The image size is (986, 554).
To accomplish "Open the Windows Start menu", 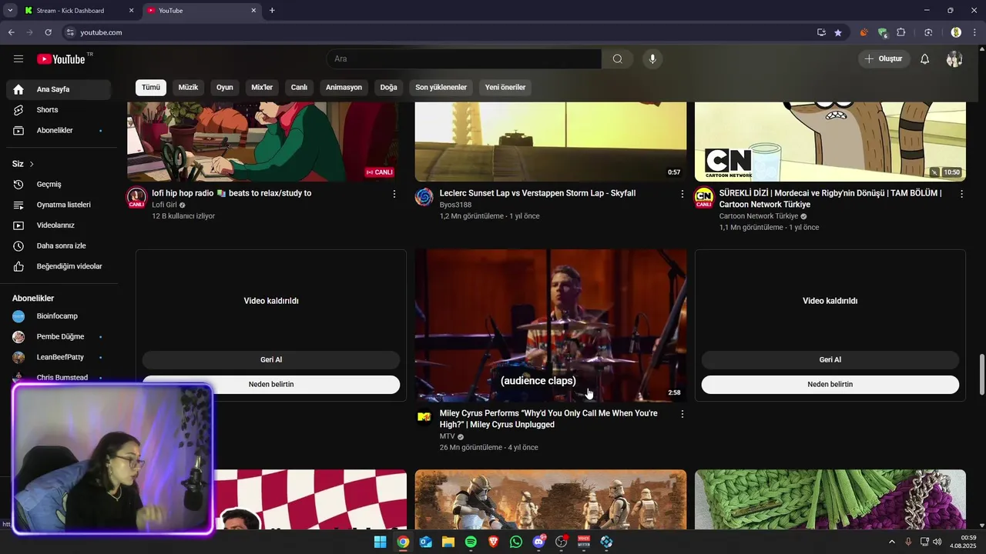I will point(380,542).
